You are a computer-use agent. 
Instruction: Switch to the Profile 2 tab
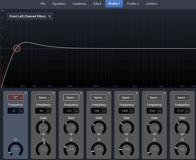(x=133, y=4)
